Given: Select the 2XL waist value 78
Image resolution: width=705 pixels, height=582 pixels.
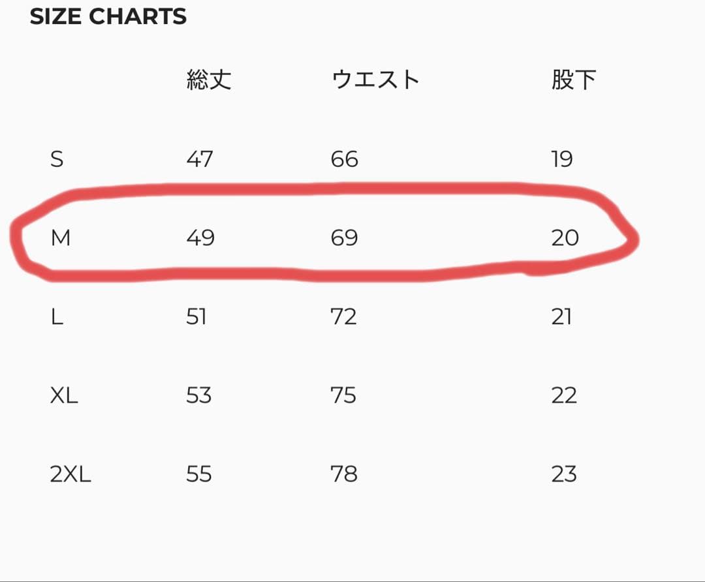Looking at the screenshot, I should coord(344,474).
